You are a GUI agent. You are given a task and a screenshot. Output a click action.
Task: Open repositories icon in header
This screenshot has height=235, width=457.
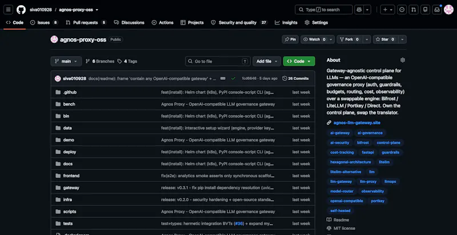pos(425,10)
